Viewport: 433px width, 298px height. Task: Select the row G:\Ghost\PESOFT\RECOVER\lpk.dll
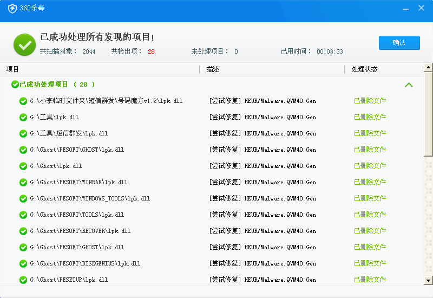pos(212,231)
